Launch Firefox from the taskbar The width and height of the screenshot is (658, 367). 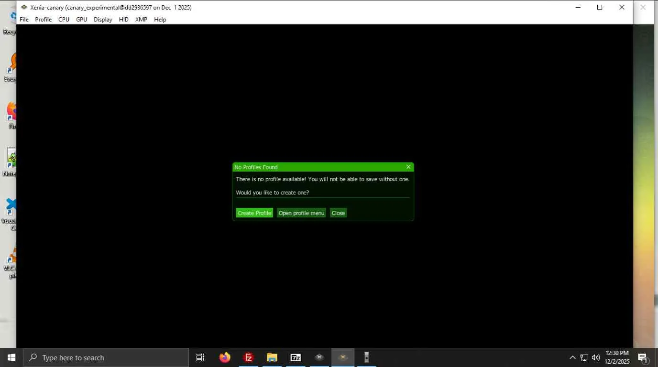[225, 357]
